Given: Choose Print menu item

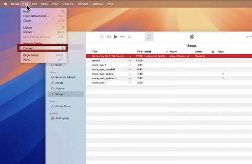Looking at the screenshot, I should [44, 60].
